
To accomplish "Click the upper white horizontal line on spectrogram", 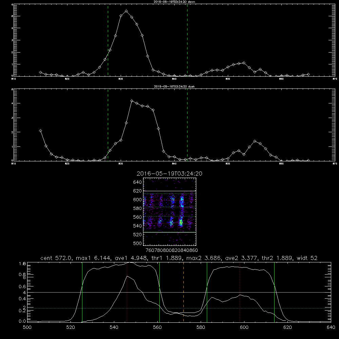I will point(170,191).
